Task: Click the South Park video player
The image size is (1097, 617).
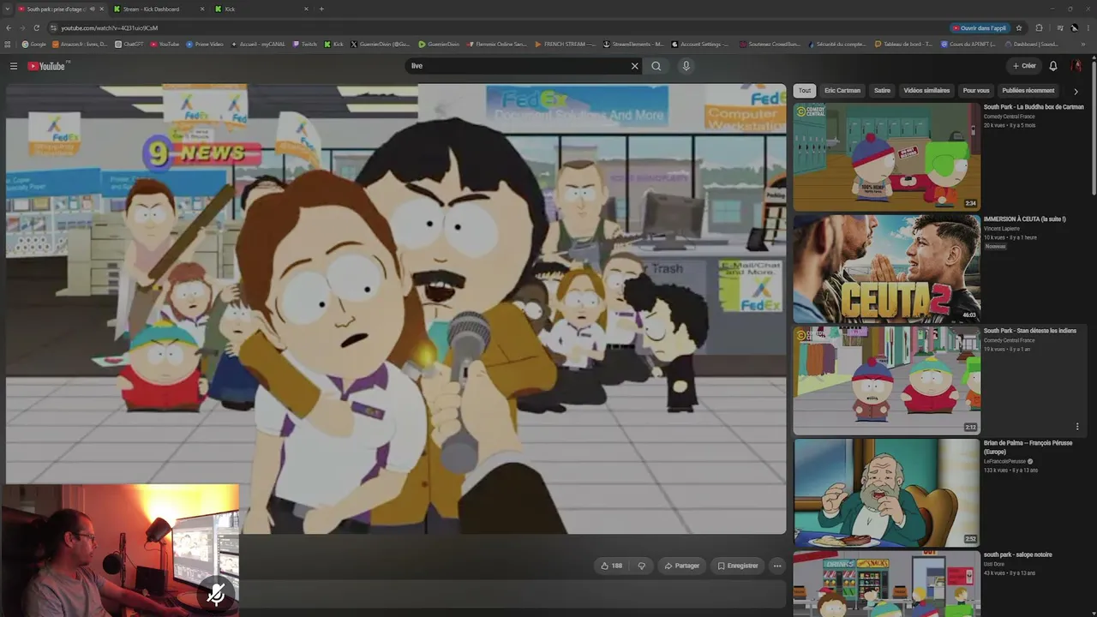Action: tap(396, 308)
